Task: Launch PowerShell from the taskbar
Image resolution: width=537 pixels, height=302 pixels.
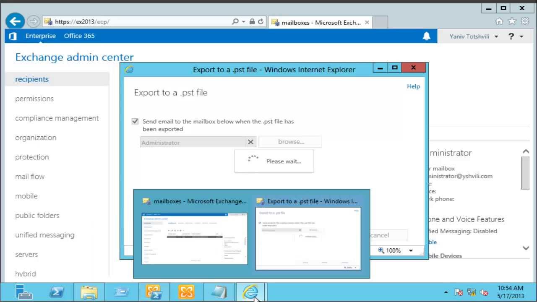Action: [x=57, y=292]
